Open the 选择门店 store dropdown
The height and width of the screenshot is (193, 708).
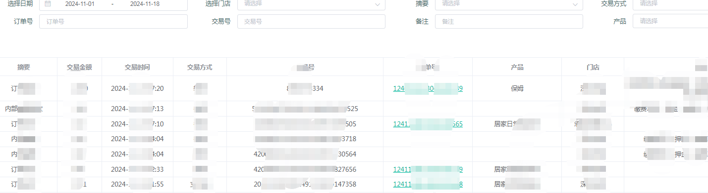[x=311, y=3]
